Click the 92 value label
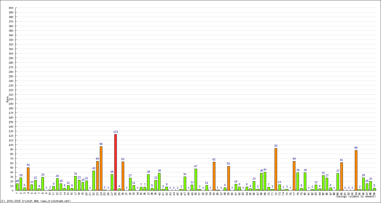381x203 pixels. 276,146
